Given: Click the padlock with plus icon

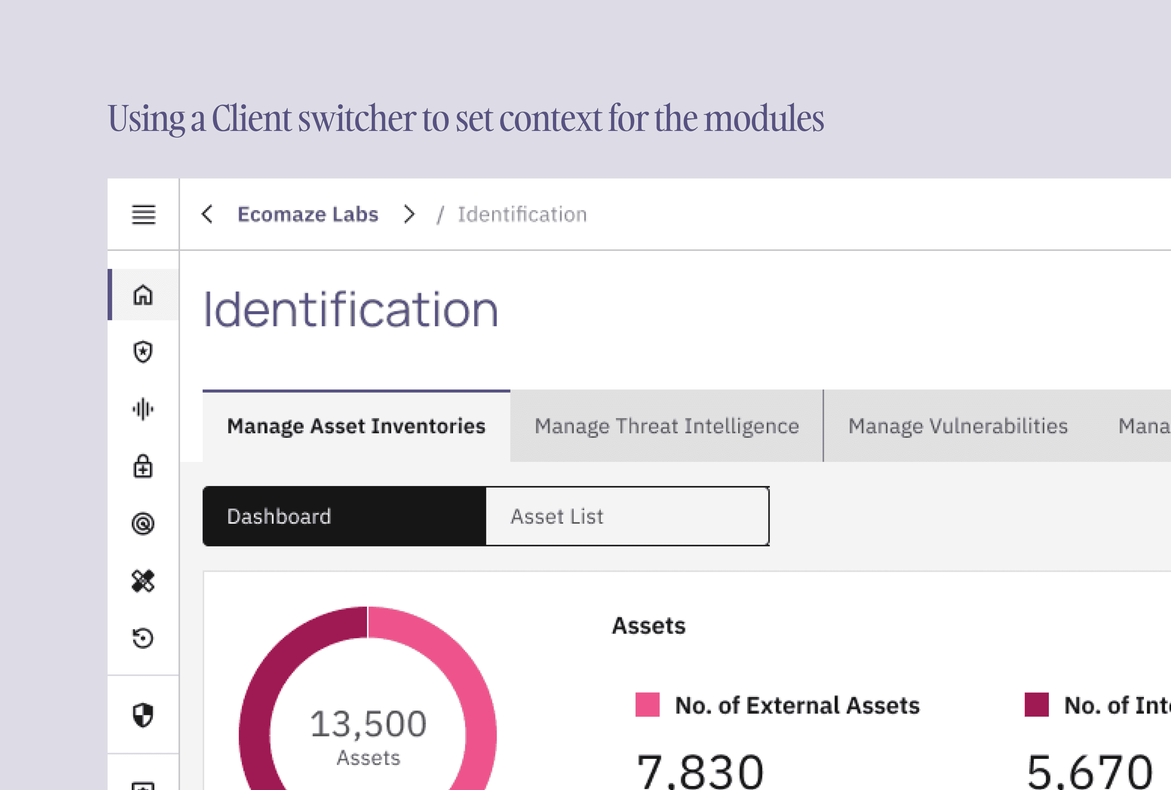Looking at the screenshot, I should tap(143, 466).
